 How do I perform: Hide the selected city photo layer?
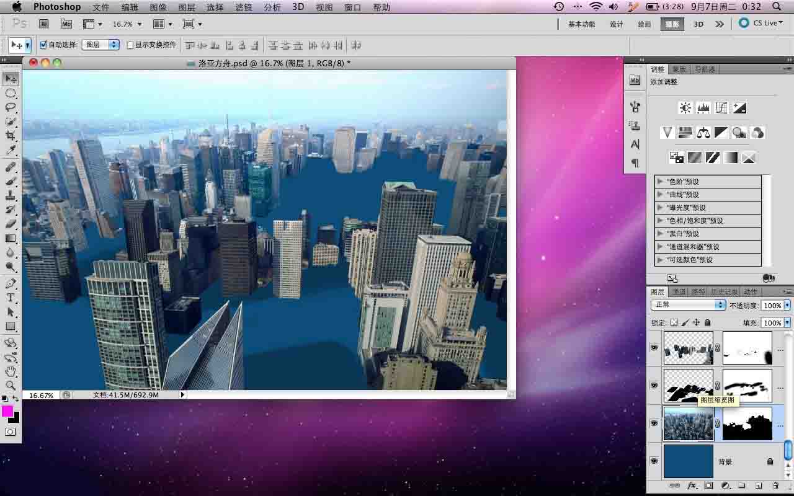654,423
